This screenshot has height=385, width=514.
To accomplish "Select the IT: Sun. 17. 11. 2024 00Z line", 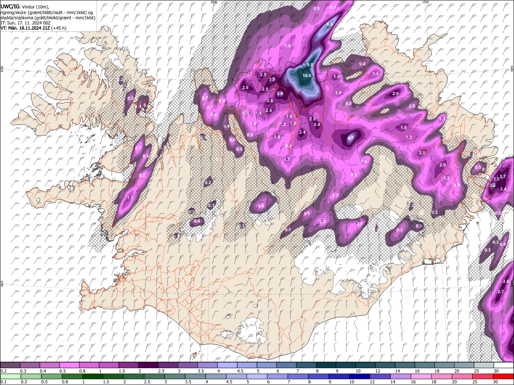I will (25, 23).
